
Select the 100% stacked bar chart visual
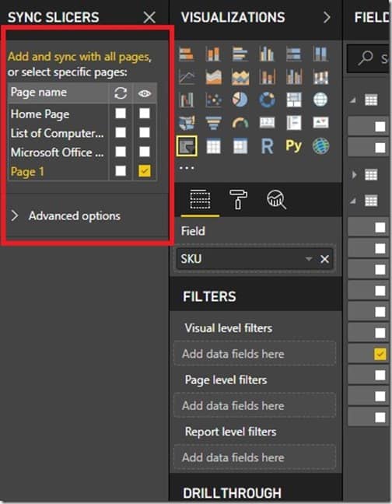click(x=293, y=54)
